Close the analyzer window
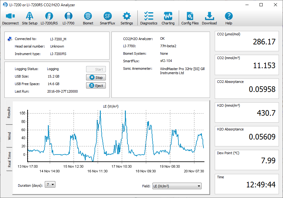The width and height of the screenshot is (283, 198). pos(275,5)
